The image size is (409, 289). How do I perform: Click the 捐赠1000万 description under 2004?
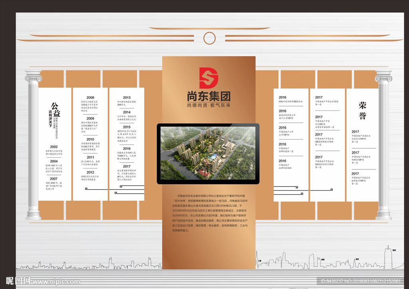[54, 169]
